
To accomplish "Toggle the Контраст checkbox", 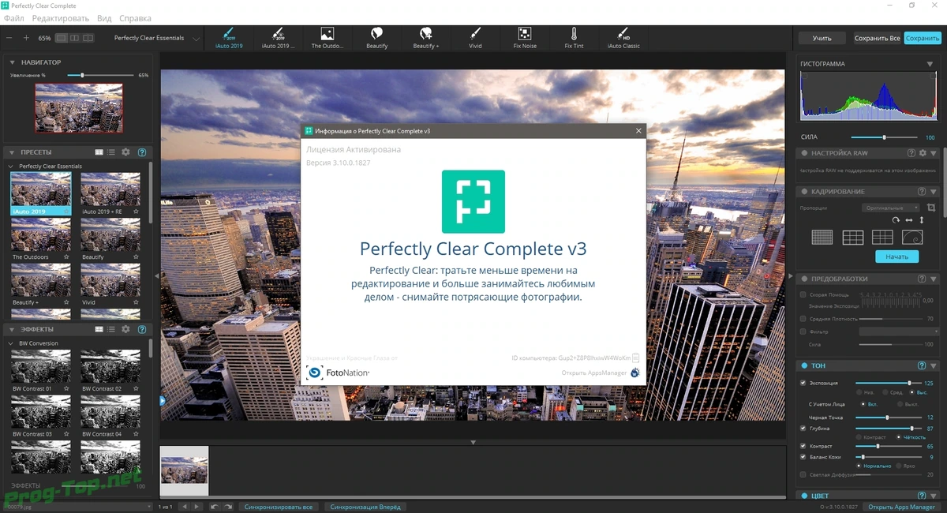I will click(x=803, y=446).
